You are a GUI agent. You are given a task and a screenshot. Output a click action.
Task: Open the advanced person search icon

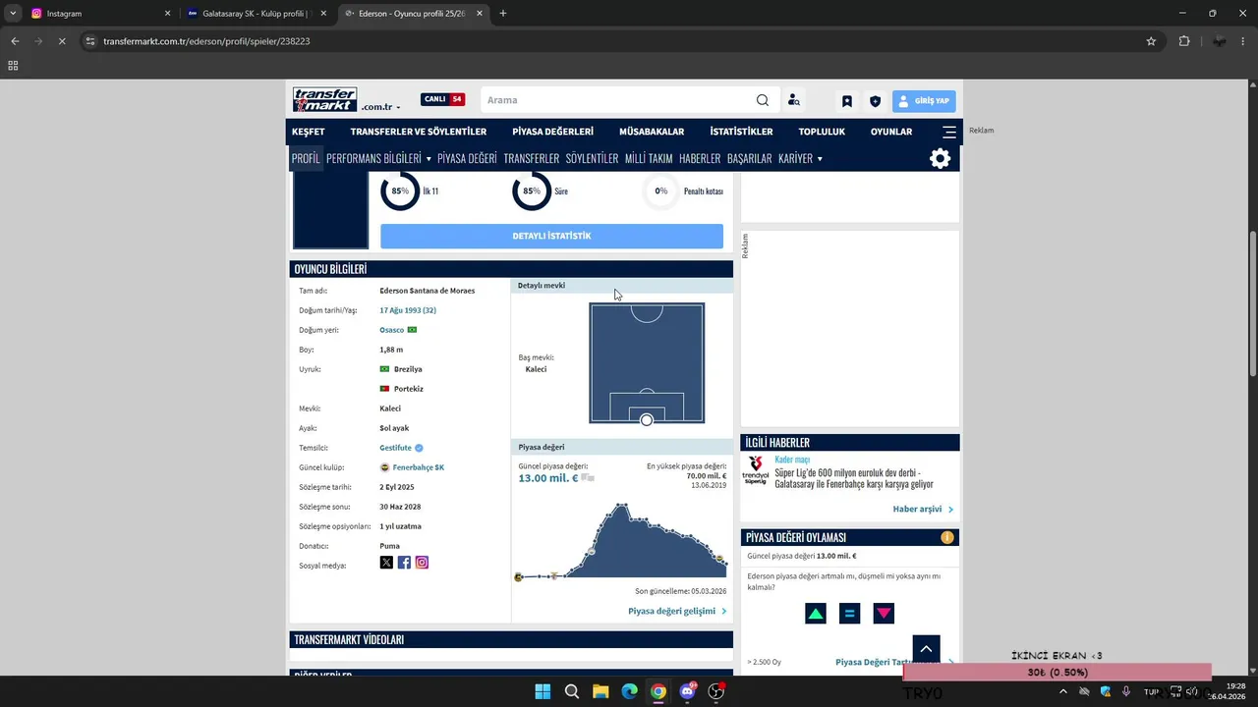click(x=794, y=100)
